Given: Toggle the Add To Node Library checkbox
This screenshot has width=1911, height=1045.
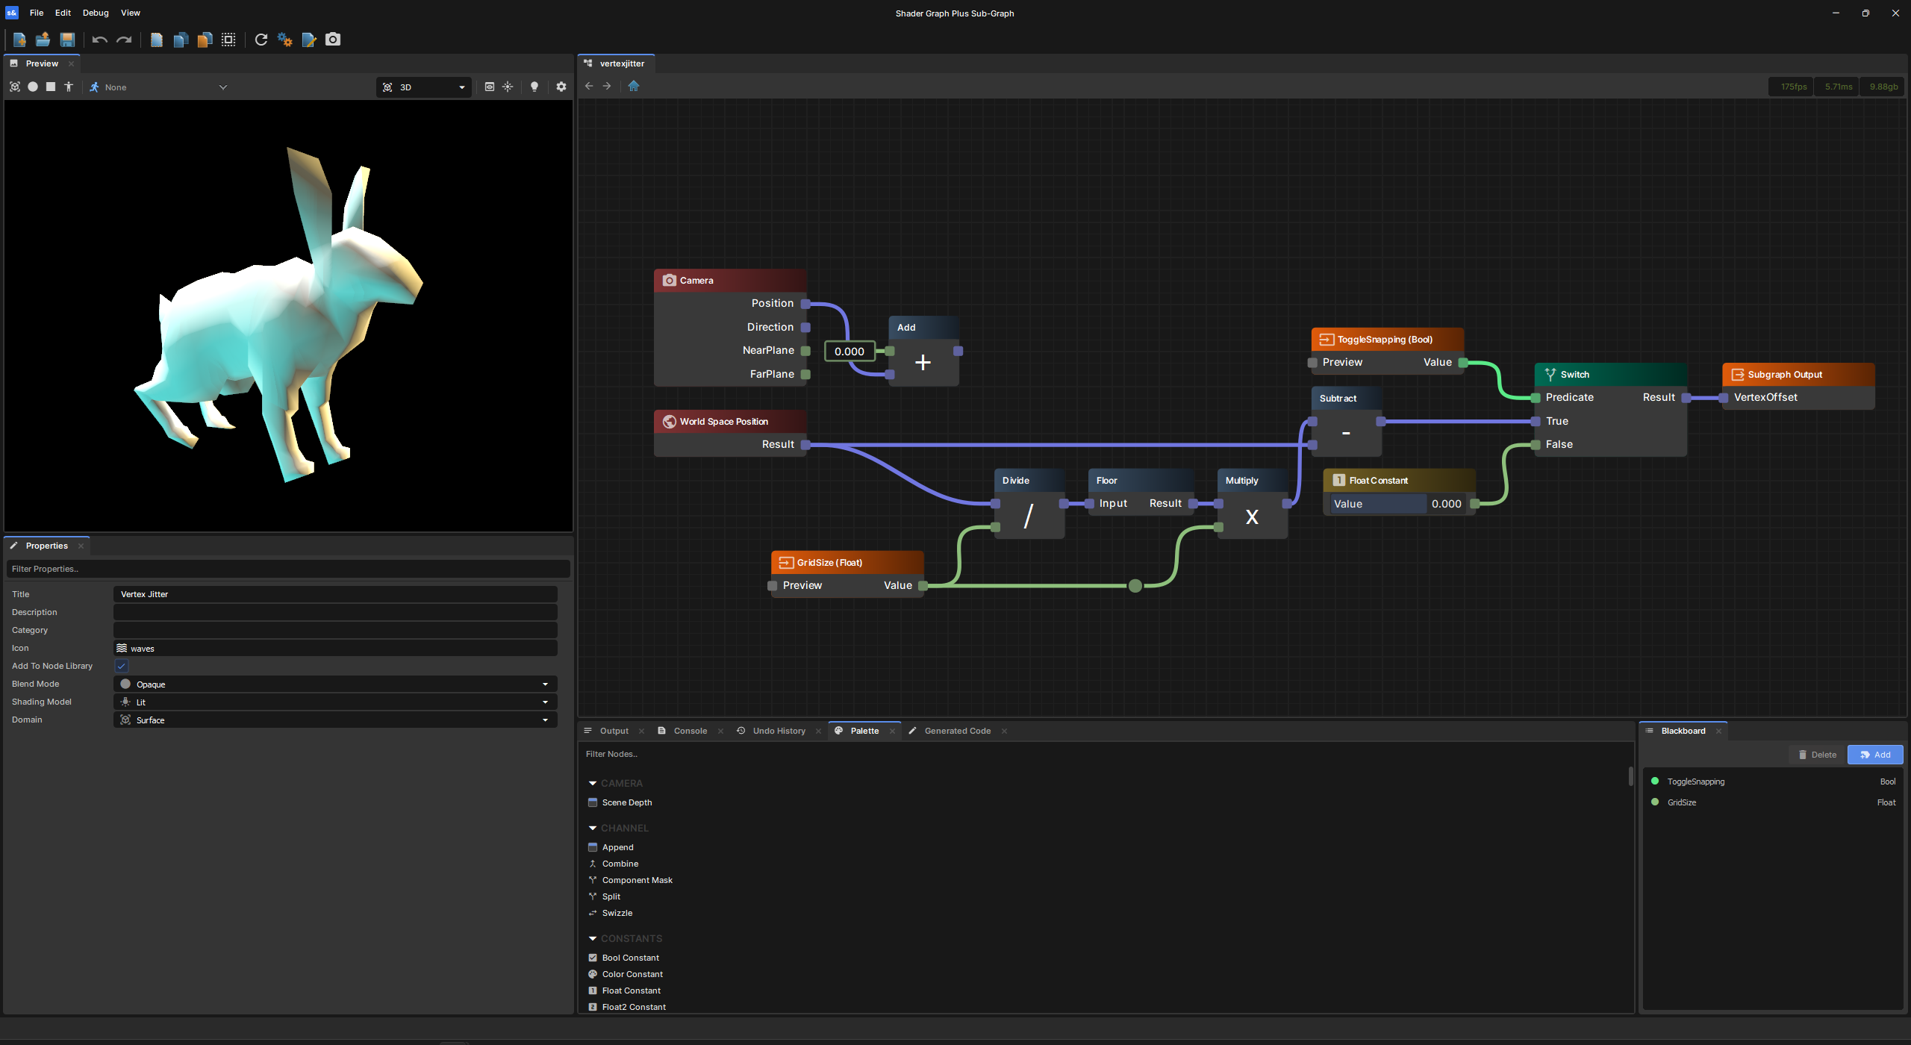Looking at the screenshot, I should (x=122, y=666).
